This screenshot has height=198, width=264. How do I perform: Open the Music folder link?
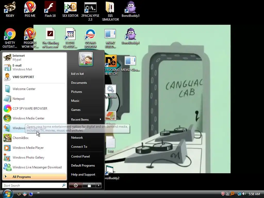[x=86, y=101]
